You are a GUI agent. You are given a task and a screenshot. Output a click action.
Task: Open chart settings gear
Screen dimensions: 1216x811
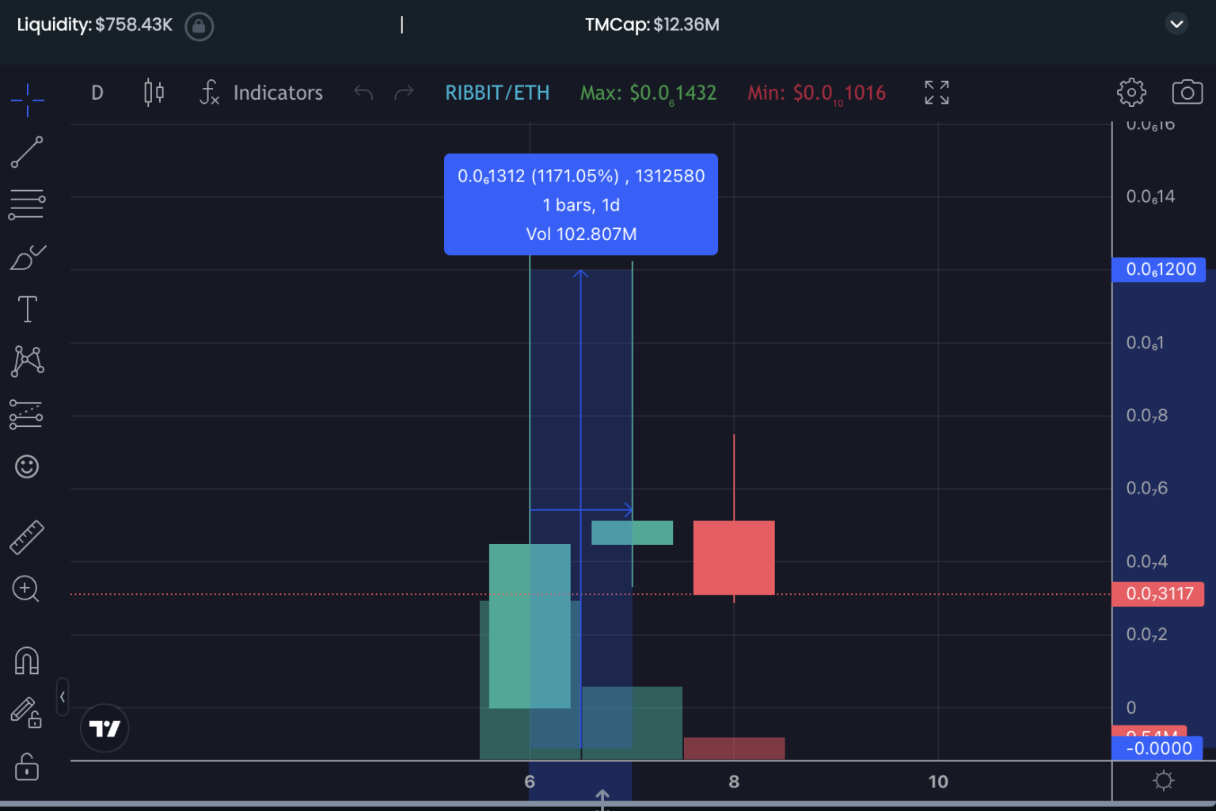coord(1131,93)
